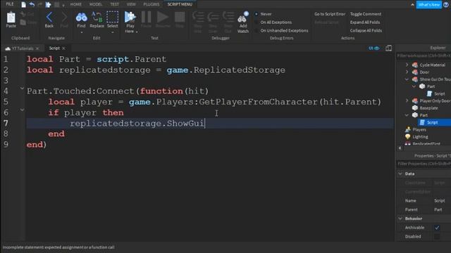Collapse the Data properties section

click(x=400, y=174)
